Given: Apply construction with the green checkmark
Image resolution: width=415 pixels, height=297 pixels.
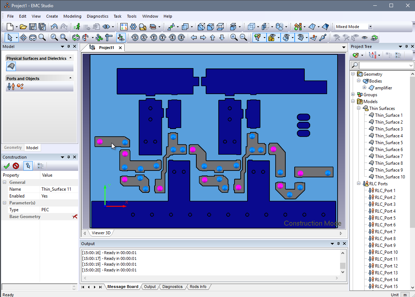Looking at the screenshot, I should 6,166.
